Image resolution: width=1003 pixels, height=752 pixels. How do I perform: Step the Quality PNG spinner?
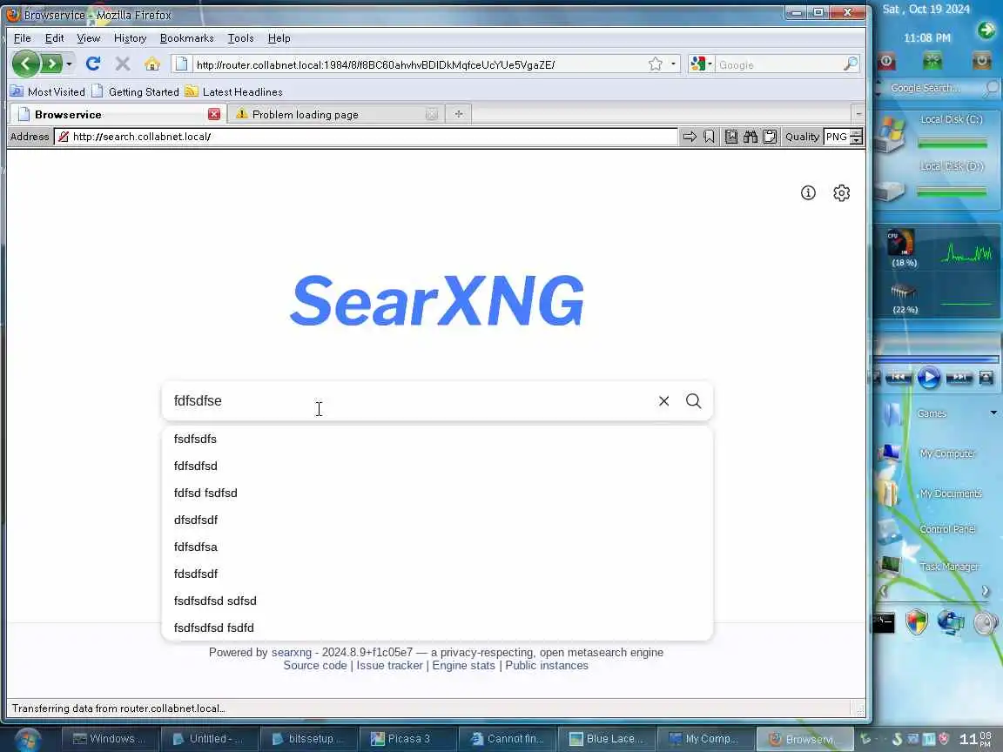[856, 136]
